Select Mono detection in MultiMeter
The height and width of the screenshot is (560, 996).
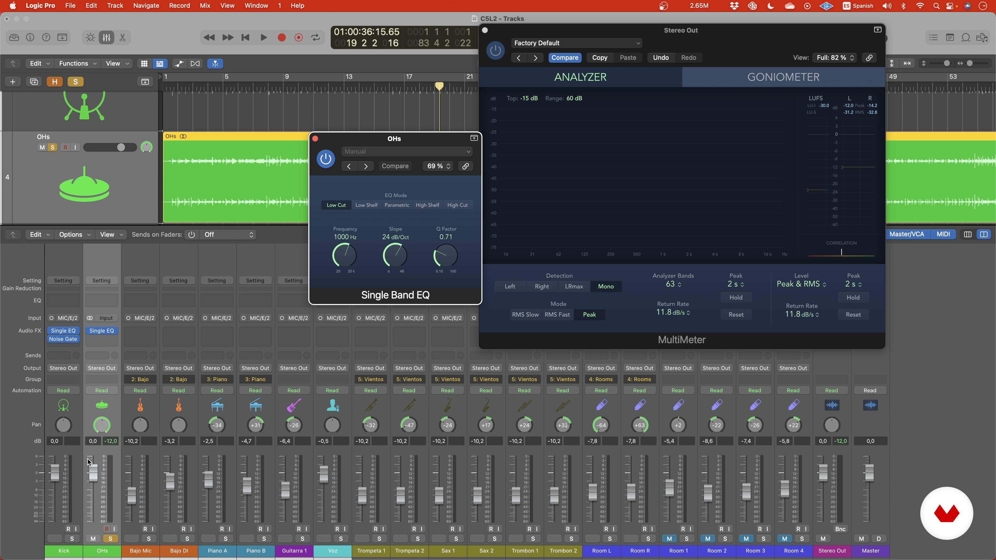(605, 286)
